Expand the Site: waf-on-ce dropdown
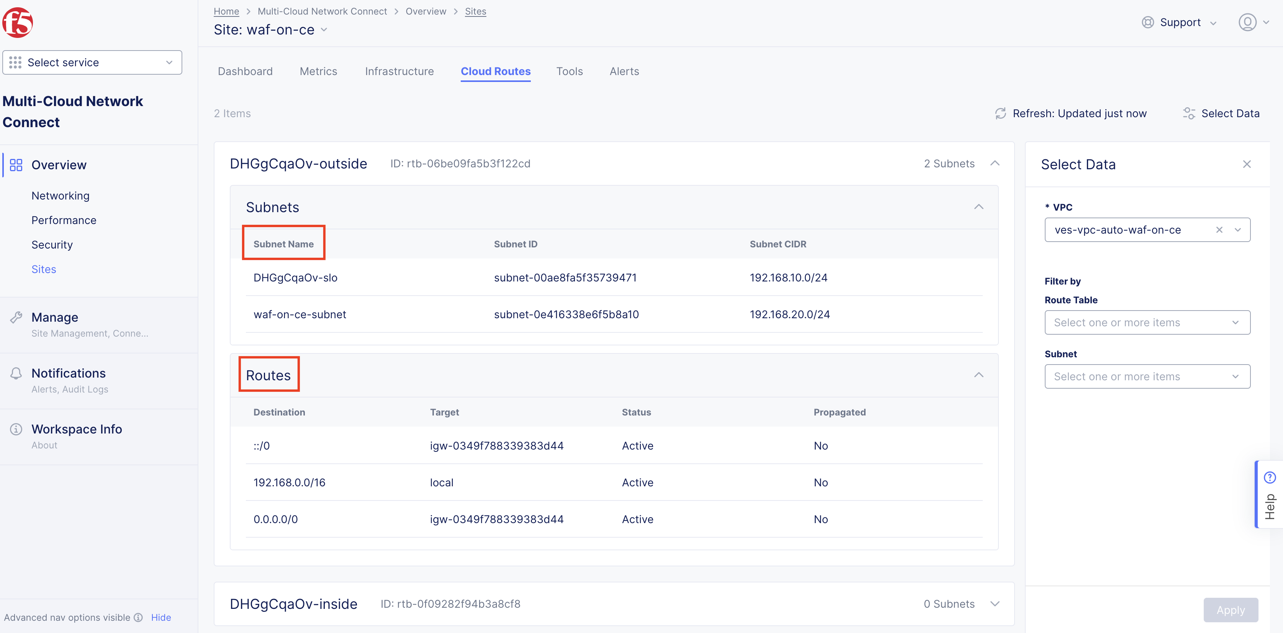Image resolution: width=1283 pixels, height=633 pixels. pos(324,30)
